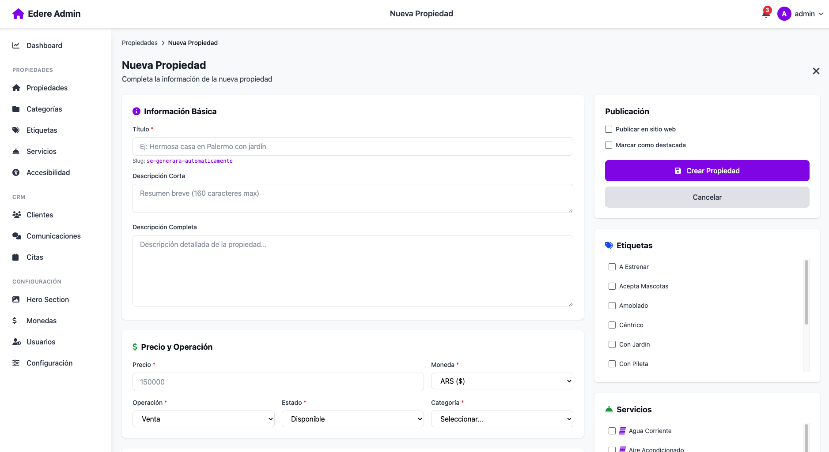Click the Propiedades breadcrumb link
This screenshot has width=829, height=452.
(x=140, y=43)
